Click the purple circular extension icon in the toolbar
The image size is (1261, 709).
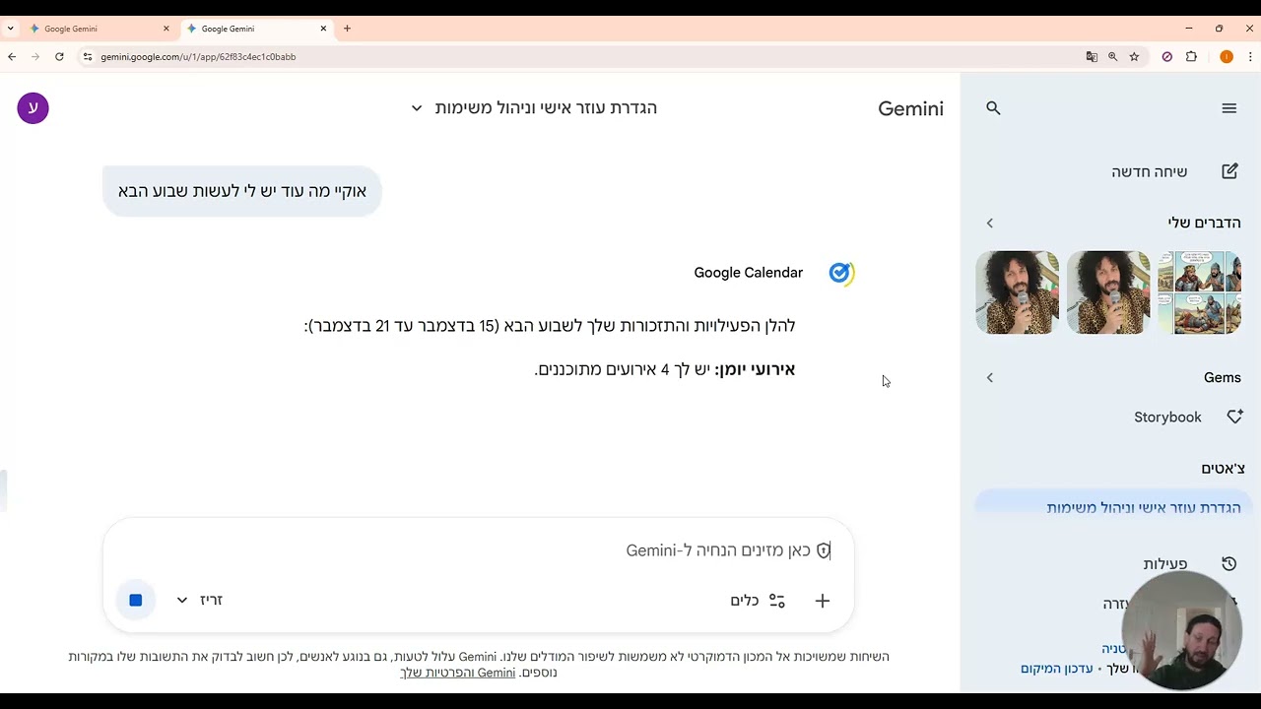coord(1167,57)
